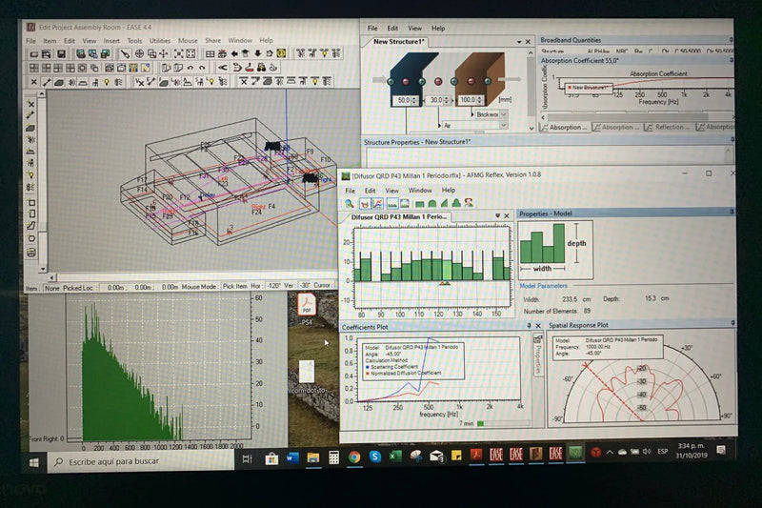Select the green wedge shape in Reflex toolbar
Image resolution: width=762 pixels, height=508 pixels.
point(444,204)
